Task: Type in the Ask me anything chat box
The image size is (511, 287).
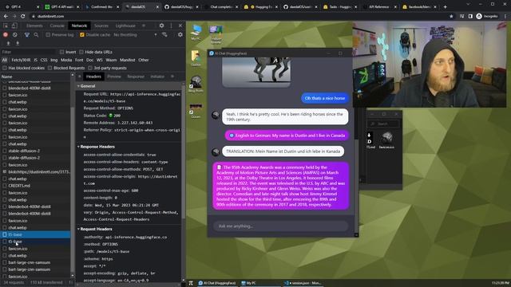Action: pyautogui.click(x=280, y=226)
